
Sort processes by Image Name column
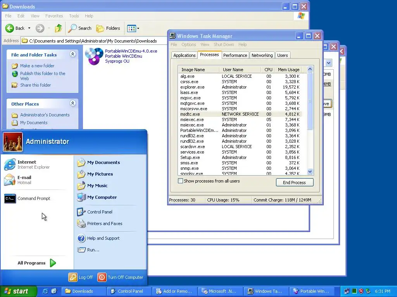point(199,70)
